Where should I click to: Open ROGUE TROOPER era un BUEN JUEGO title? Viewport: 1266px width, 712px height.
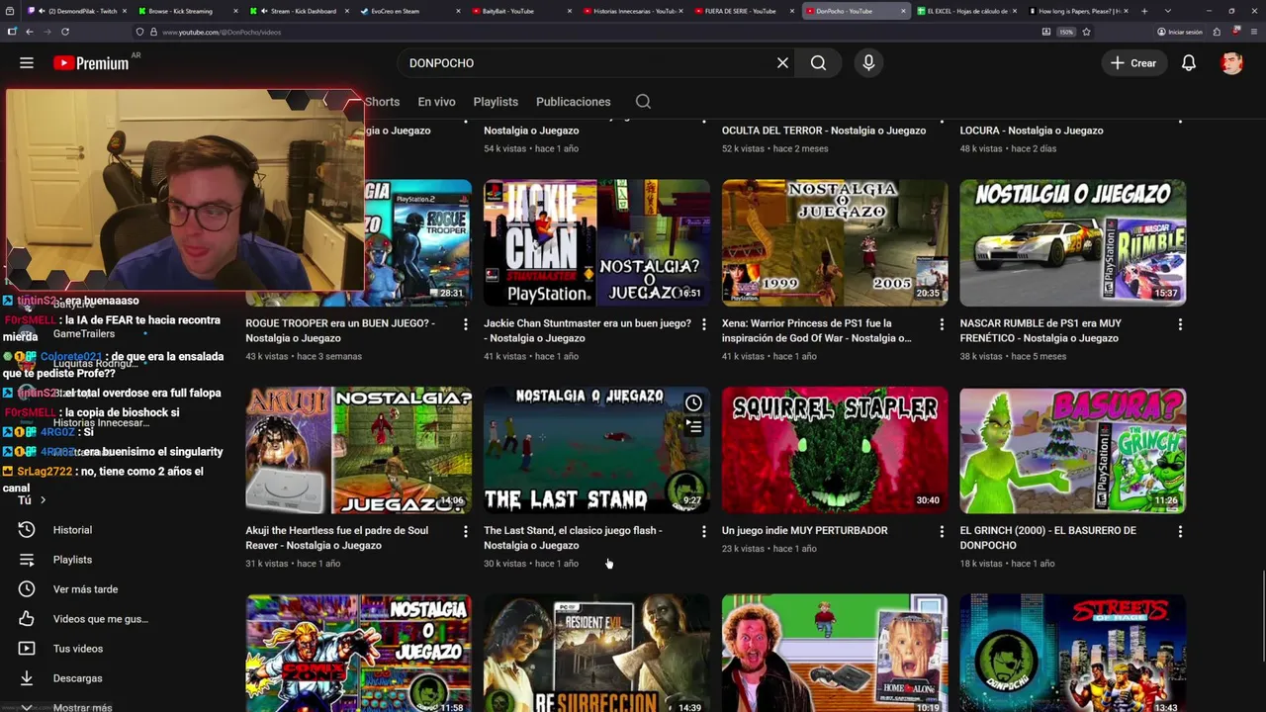point(340,330)
